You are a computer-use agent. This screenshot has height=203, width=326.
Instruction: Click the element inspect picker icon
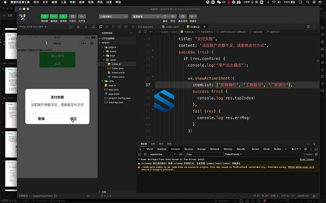pyautogui.click(x=140, y=149)
